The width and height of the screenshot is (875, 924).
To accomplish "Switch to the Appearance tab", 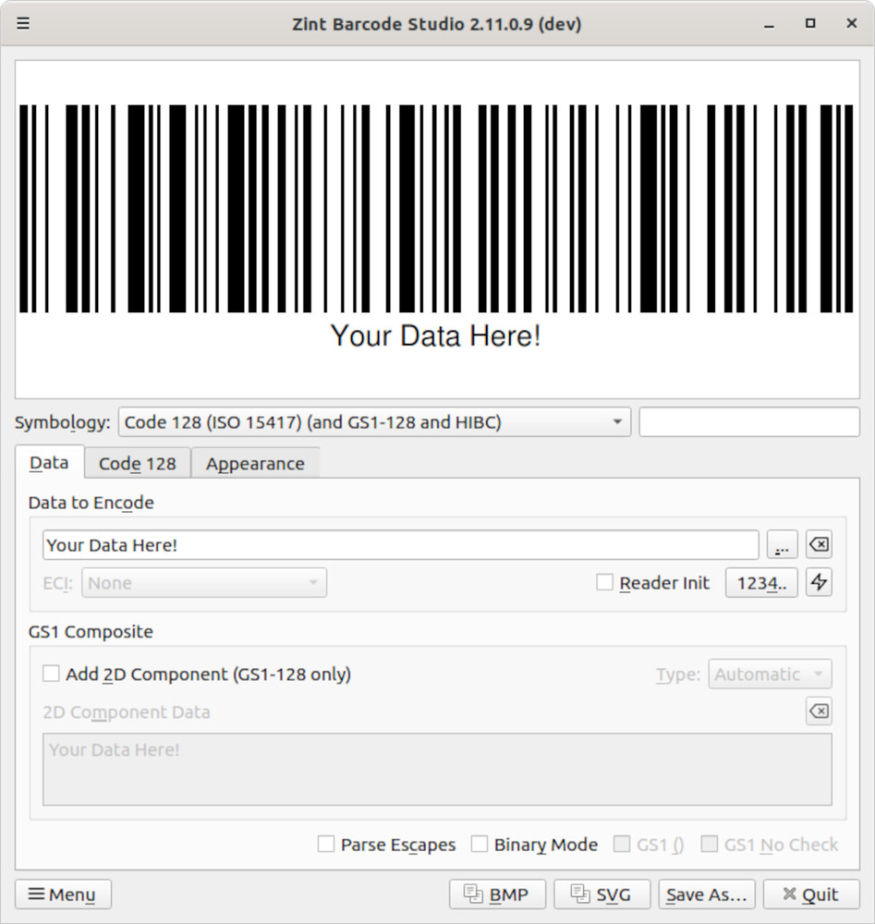I will click(x=255, y=463).
